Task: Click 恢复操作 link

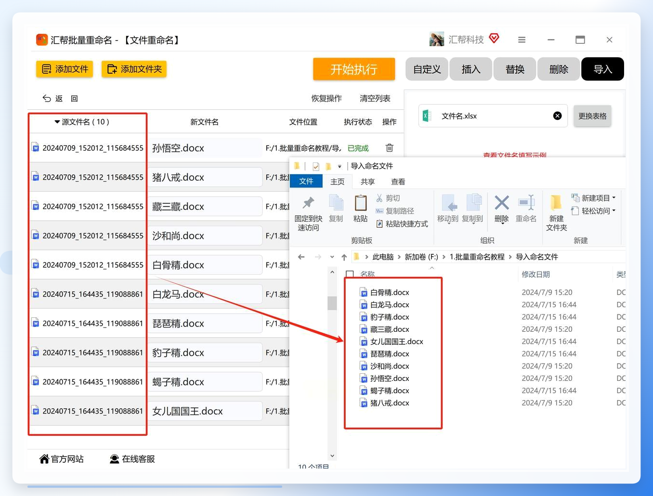Action: tap(326, 98)
